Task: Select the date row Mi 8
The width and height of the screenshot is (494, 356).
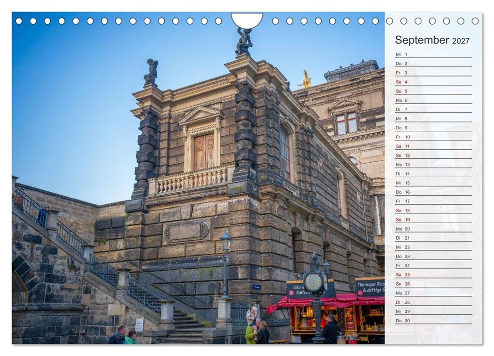Action: pos(433,119)
